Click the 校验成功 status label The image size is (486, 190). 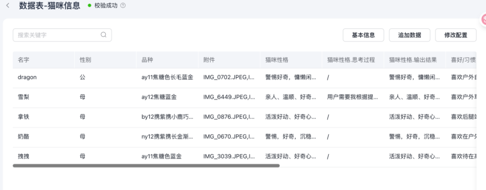tap(106, 6)
